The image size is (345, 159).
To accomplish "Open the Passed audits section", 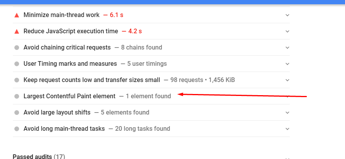I will (x=39, y=157).
